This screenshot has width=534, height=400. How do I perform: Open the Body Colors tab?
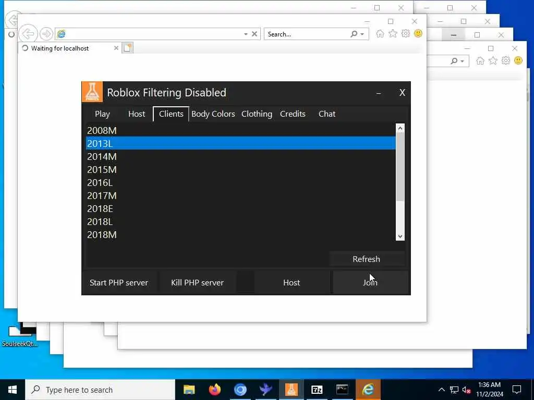213,114
